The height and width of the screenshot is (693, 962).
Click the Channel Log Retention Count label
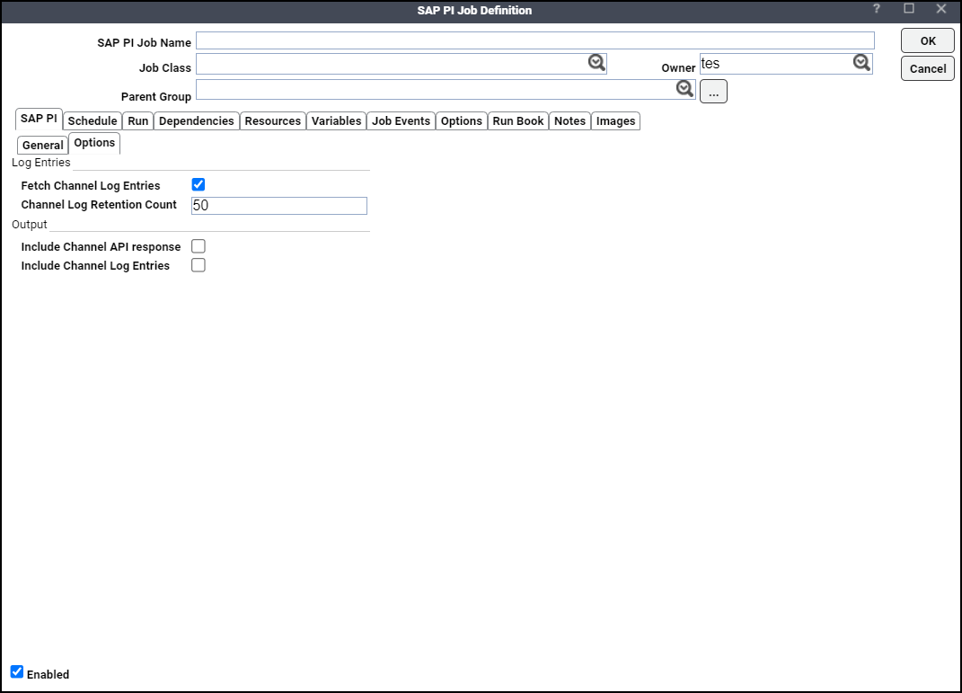[99, 205]
